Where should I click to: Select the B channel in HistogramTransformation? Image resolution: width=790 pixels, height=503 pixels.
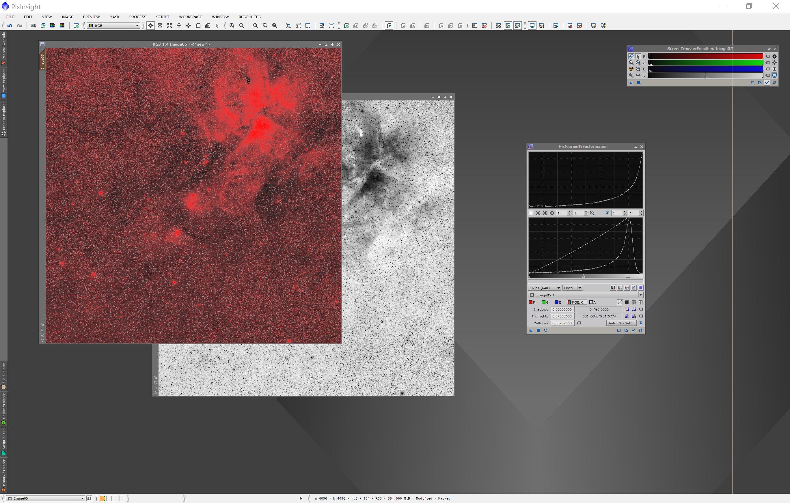[558, 302]
